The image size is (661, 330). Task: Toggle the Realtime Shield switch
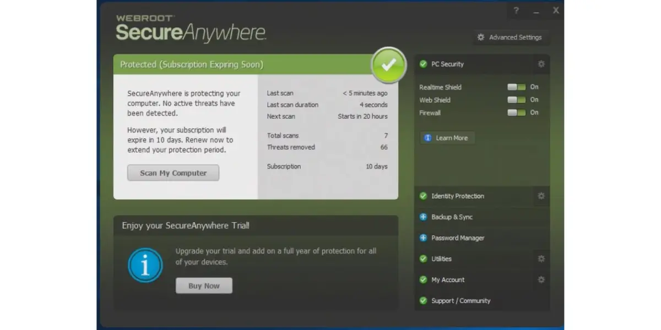coord(516,87)
